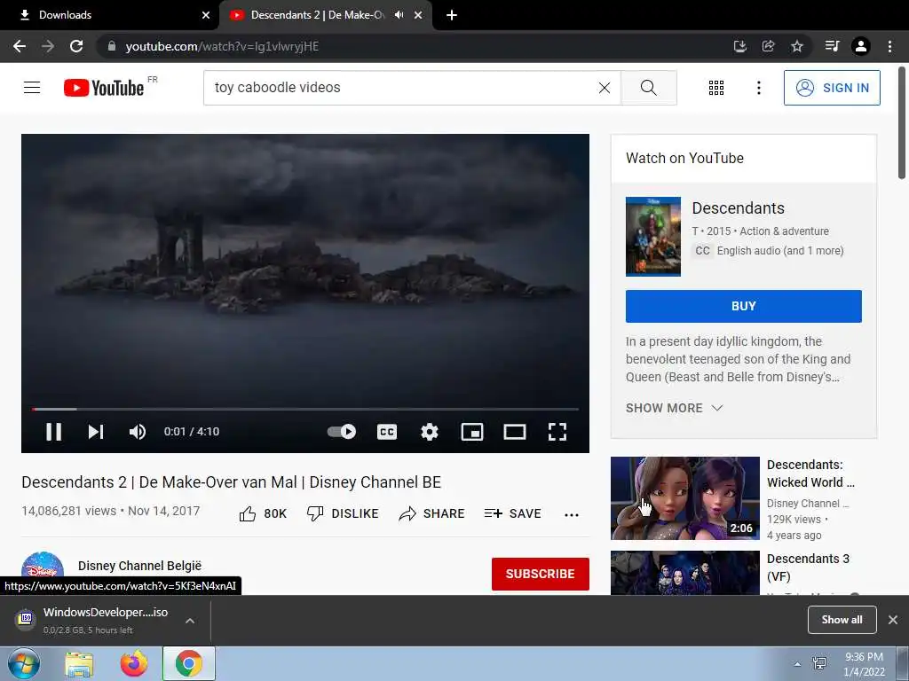The image size is (909, 681).
Task: Open YouTube apps grid
Action: click(716, 88)
